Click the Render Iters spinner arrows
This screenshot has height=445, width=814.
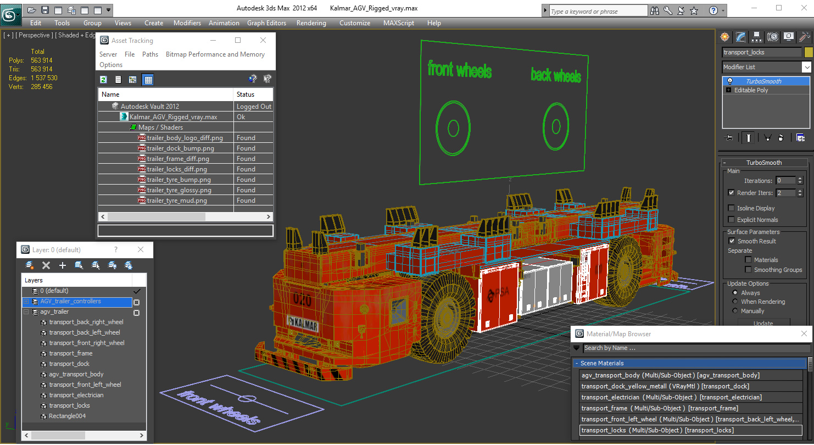click(x=800, y=193)
